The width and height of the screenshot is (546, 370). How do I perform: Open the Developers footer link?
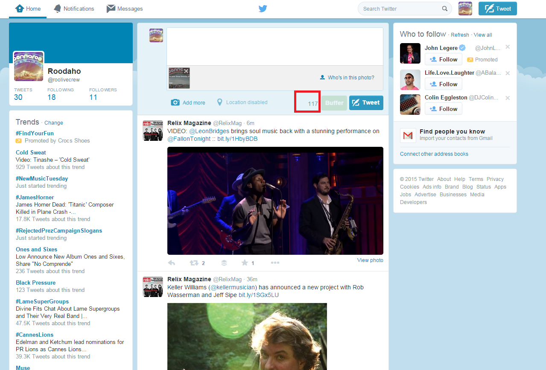point(413,202)
